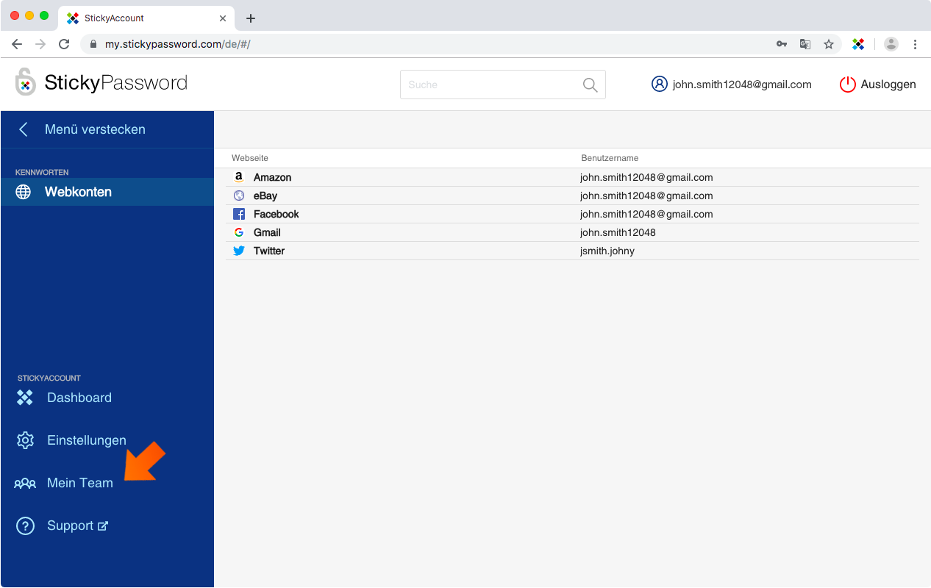
Task: Click username john.smith12048 in Gmail row
Action: (618, 232)
